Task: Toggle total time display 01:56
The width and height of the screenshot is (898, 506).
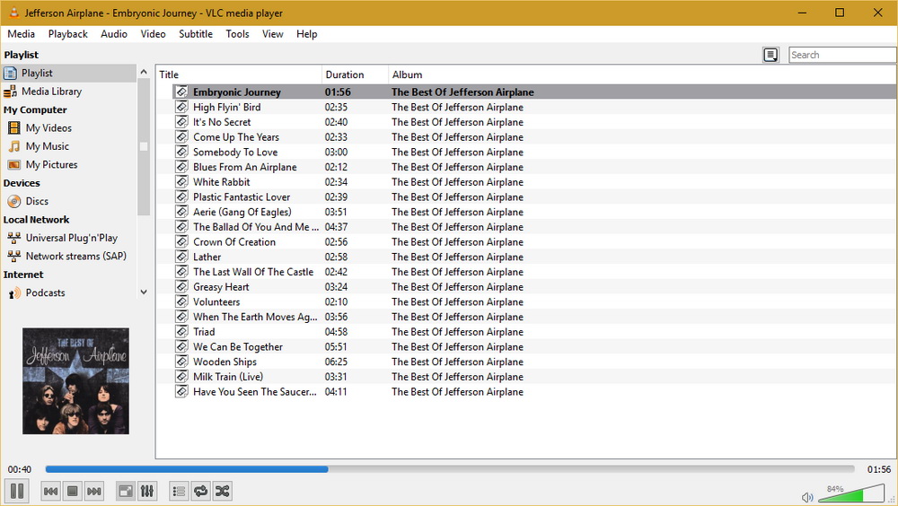Action: coord(878,469)
